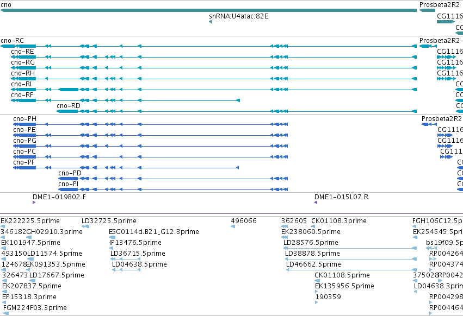
Task: Click the long cno gene span bar
Action: tap(208, 10)
